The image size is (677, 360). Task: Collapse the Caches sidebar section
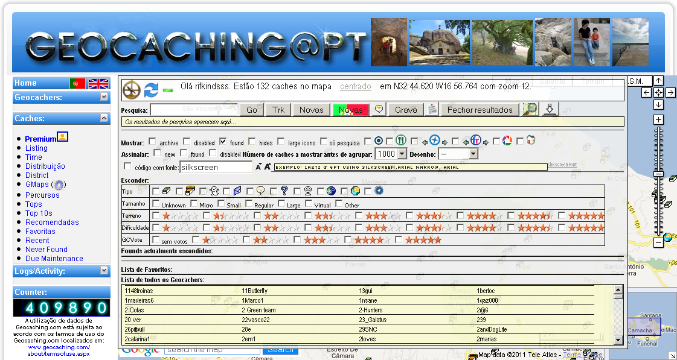tap(104, 118)
